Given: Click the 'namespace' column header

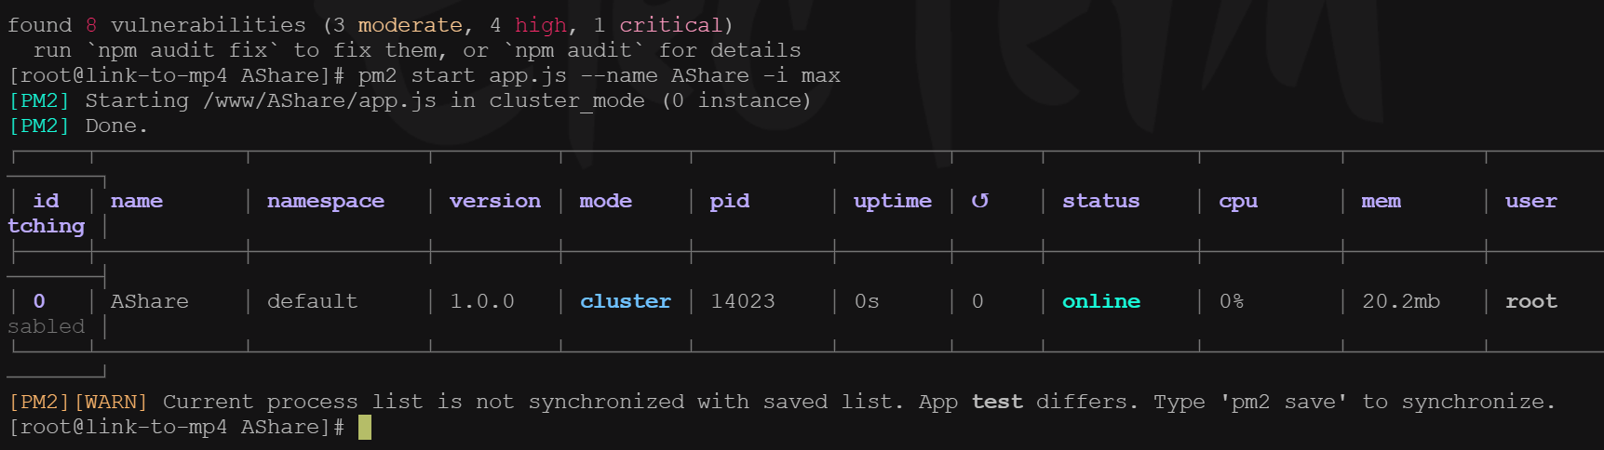Looking at the screenshot, I should [x=325, y=201].
